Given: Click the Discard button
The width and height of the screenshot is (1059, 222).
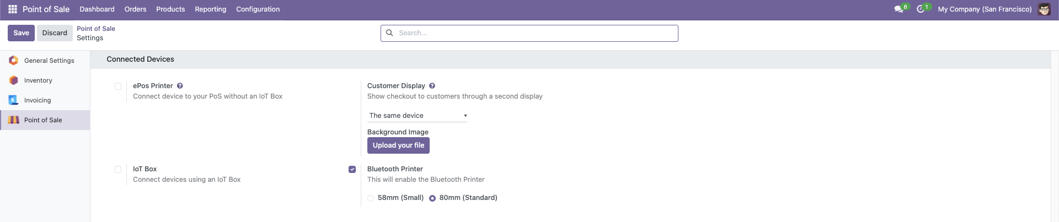Looking at the screenshot, I should [55, 33].
